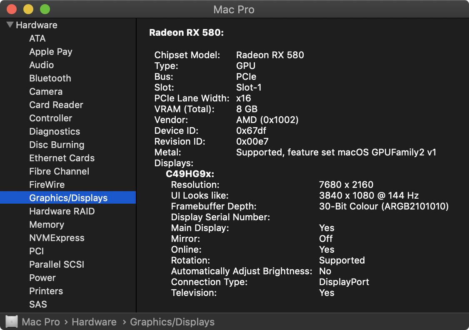The image size is (469, 330).
Task: Click value 3840 x 1080 @ 144 Hz
Action: coord(369,195)
